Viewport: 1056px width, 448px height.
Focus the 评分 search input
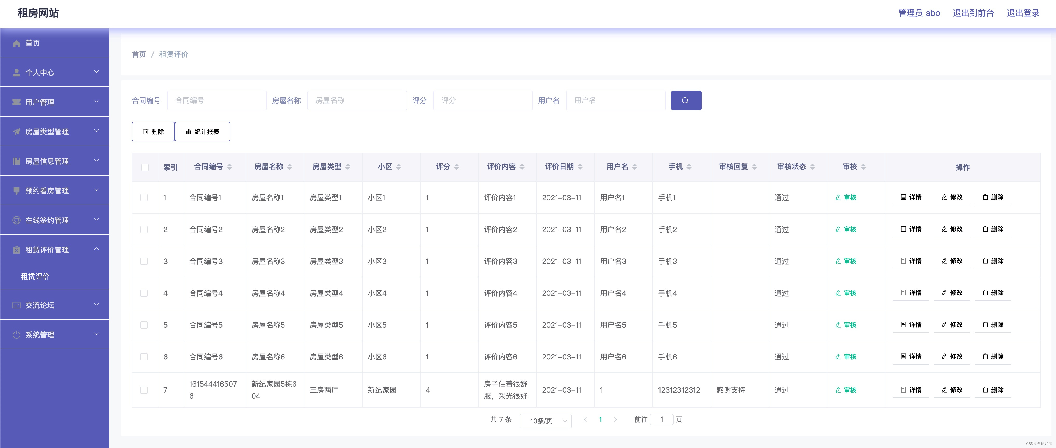pyautogui.click(x=483, y=100)
